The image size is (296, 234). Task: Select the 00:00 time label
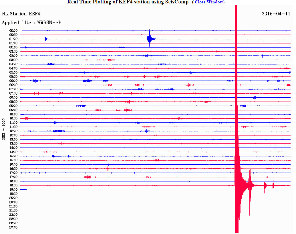(13, 30)
